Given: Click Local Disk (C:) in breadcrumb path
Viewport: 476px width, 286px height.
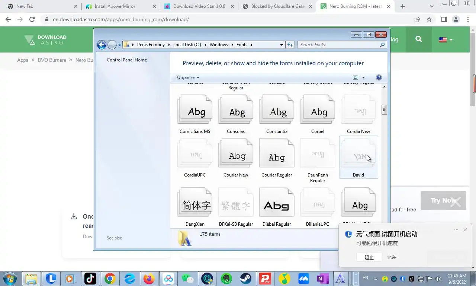Looking at the screenshot, I should click(187, 45).
